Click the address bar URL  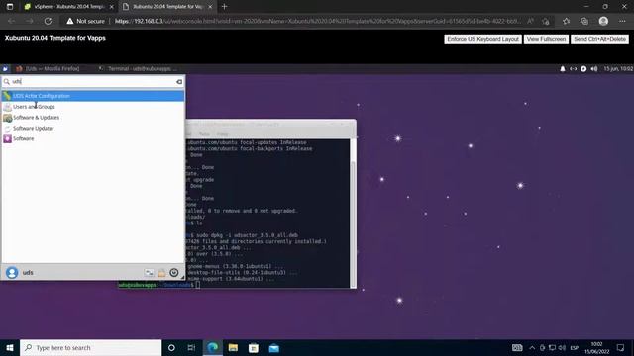[318, 21]
